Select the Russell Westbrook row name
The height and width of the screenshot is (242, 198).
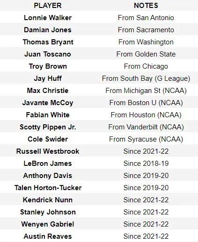48,151
